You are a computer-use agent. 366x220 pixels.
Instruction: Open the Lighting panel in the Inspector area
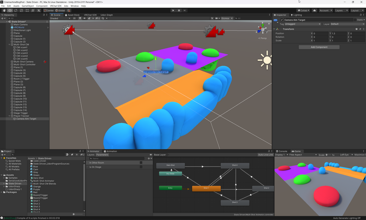(x=298, y=15)
